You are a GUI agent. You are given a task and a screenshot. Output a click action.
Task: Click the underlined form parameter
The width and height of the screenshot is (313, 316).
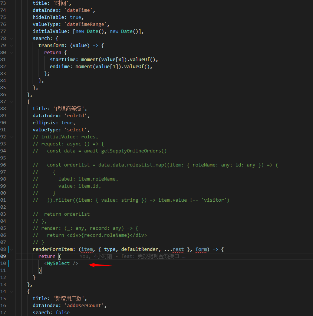(201, 249)
